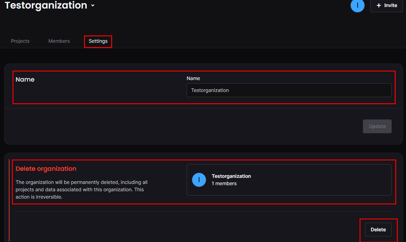Click the Update button

tap(377, 126)
